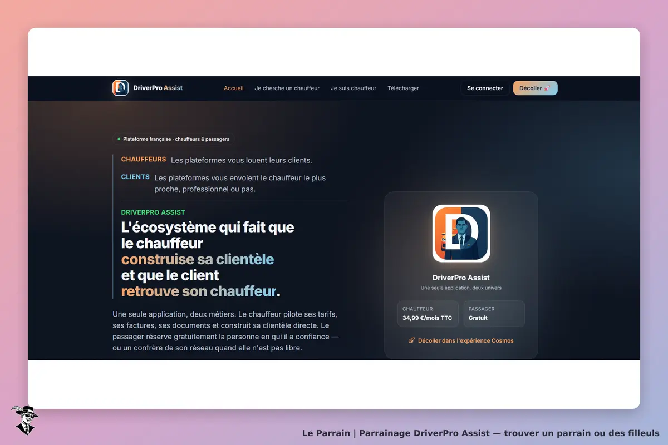
Task: Go to Je cherche un chauffeur
Action: point(287,88)
